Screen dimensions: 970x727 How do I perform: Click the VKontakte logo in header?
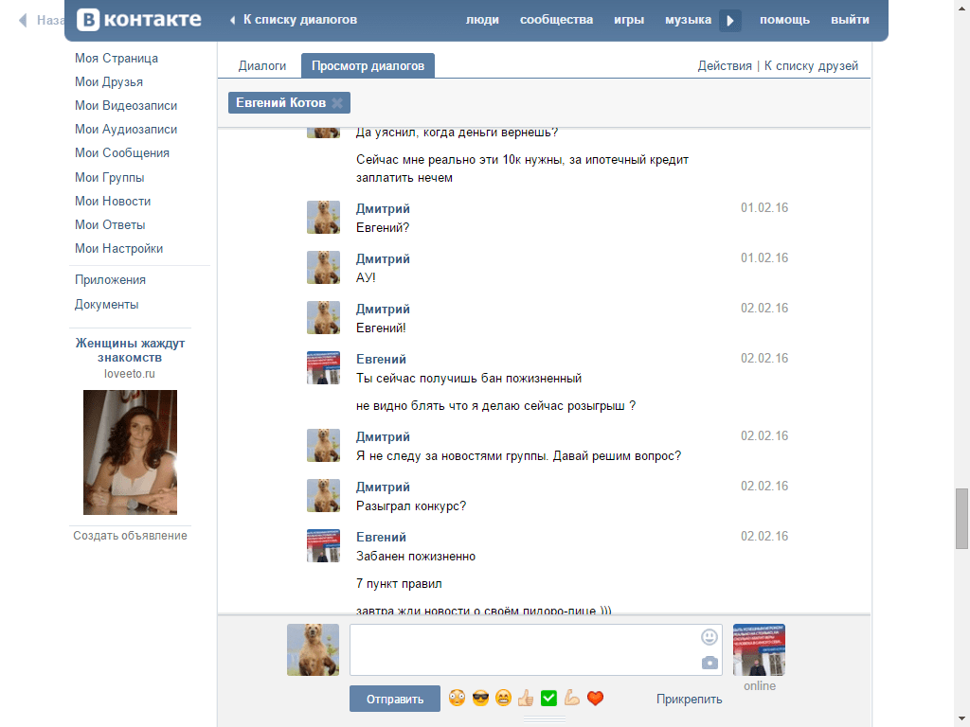(x=138, y=20)
